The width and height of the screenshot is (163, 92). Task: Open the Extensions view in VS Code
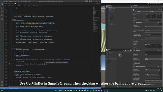coord(2,19)
